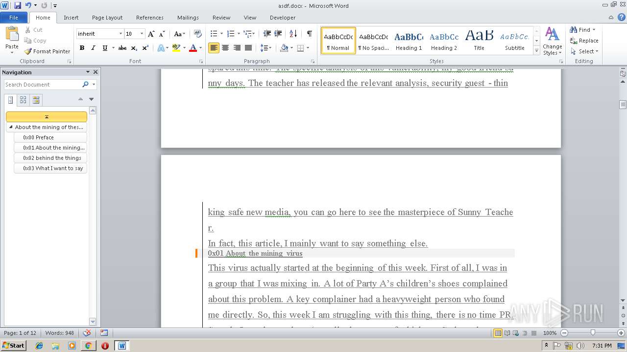The image size is (627, 352).
Task: Decrease paragraph indent
Action: click(267, 34)
